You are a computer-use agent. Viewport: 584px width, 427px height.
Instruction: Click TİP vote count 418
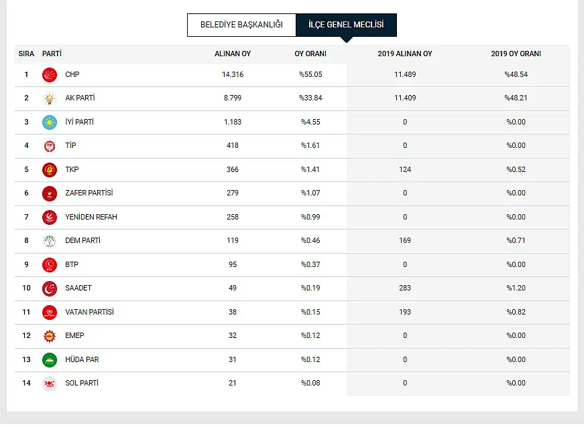[233, 145]
